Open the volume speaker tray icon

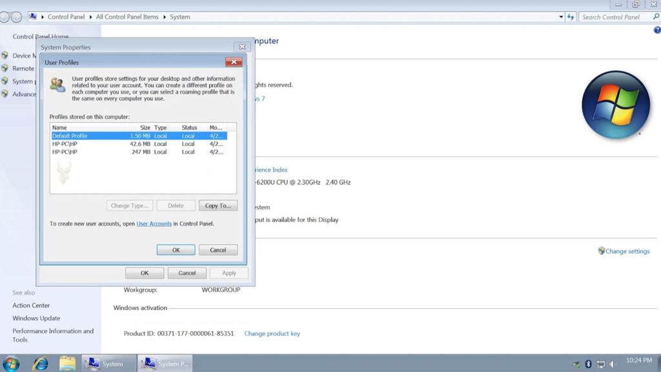point(613,364)
